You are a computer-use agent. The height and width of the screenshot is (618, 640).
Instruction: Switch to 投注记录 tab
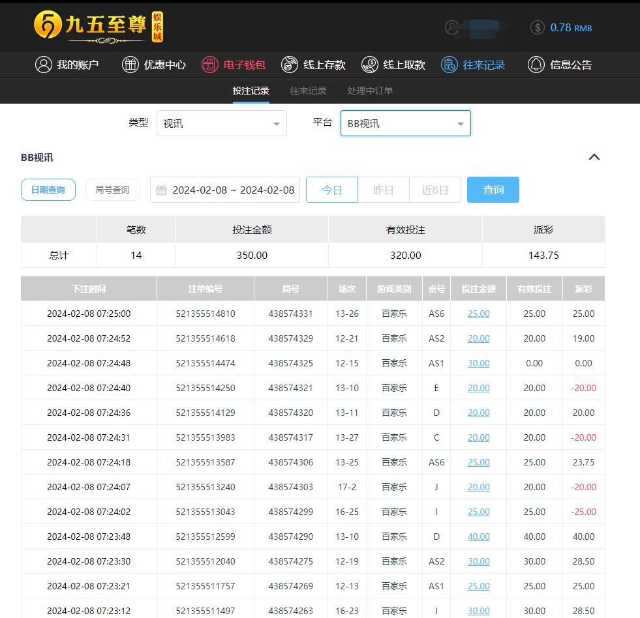click(251, 91)
